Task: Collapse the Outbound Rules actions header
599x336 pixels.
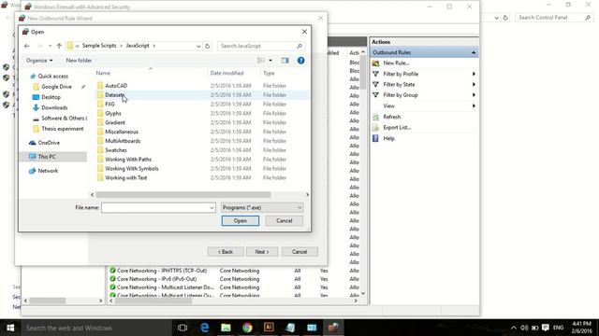Action: tap(474, 52)
